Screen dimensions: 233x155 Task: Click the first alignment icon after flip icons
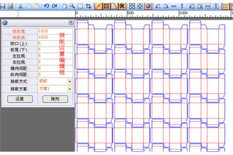click(192, 6)
